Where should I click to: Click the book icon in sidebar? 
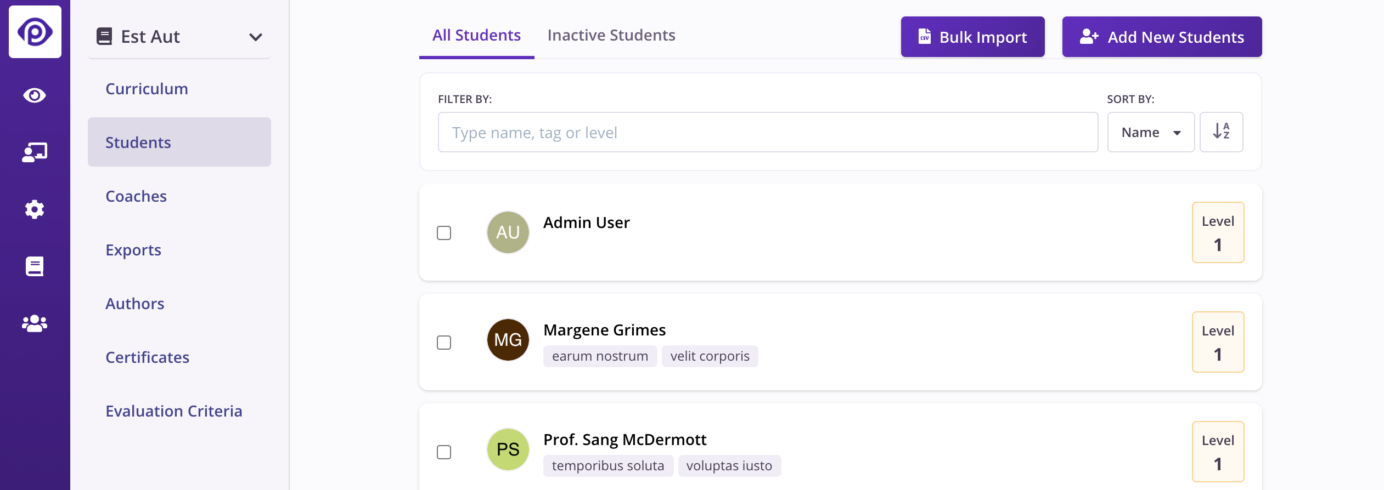pyautogui.click(x=35, y=266)
